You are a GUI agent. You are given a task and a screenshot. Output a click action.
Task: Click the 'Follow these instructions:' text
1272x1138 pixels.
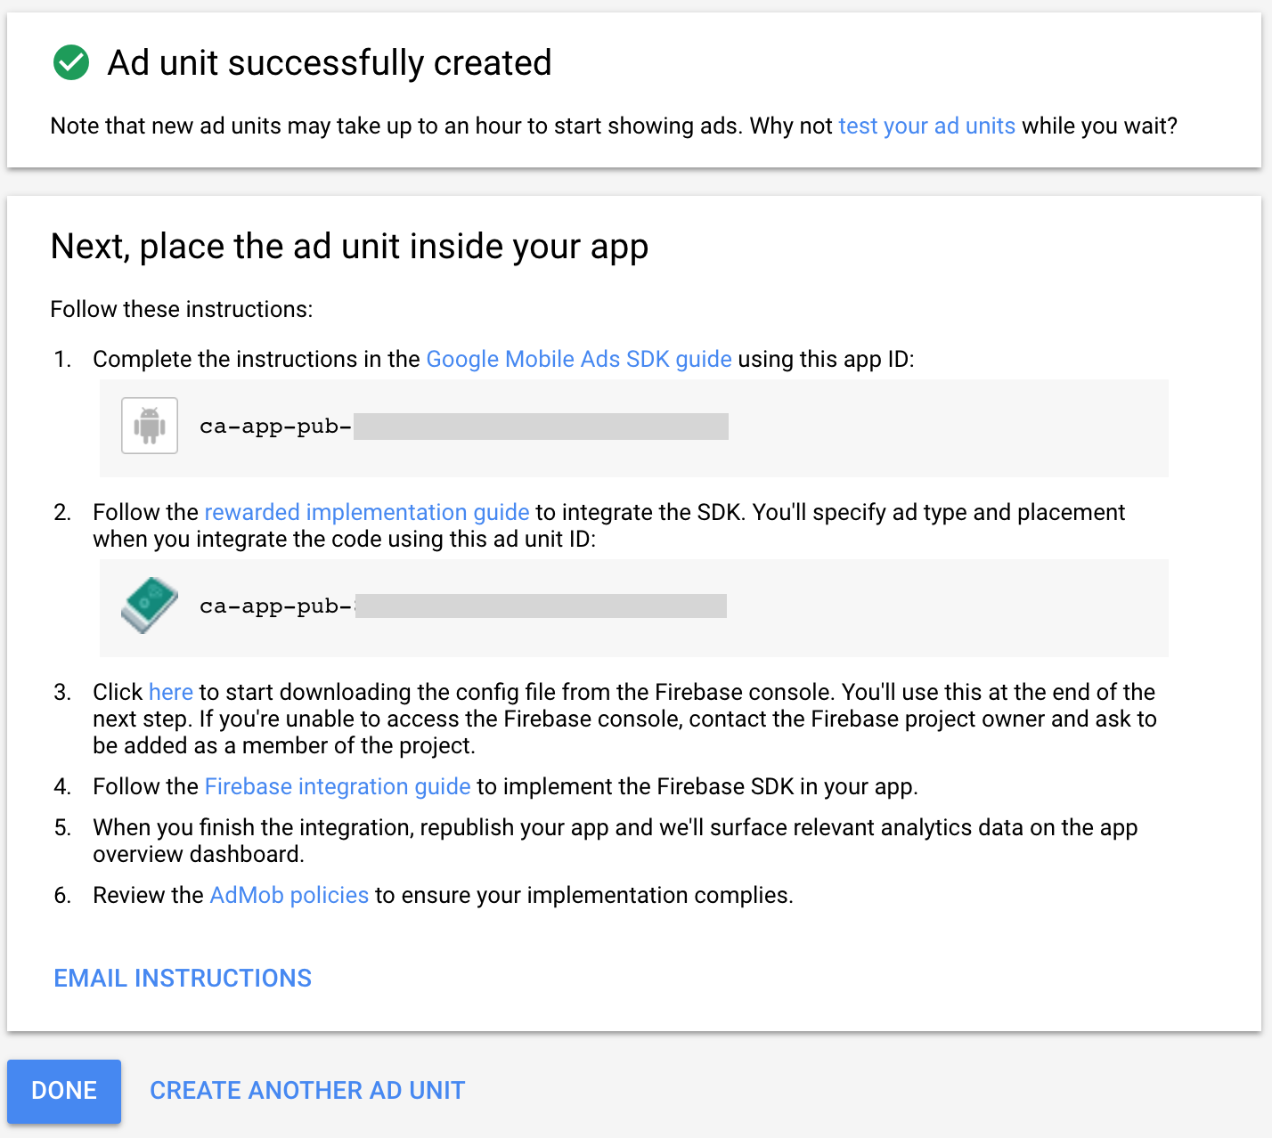pos(182,310)
